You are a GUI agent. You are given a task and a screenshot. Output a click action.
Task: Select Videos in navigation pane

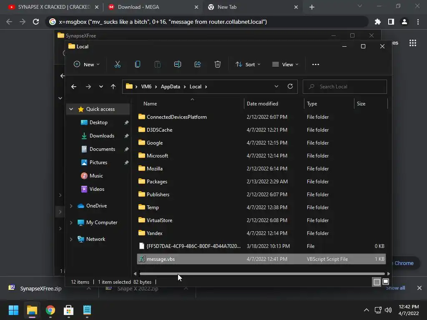97,189
